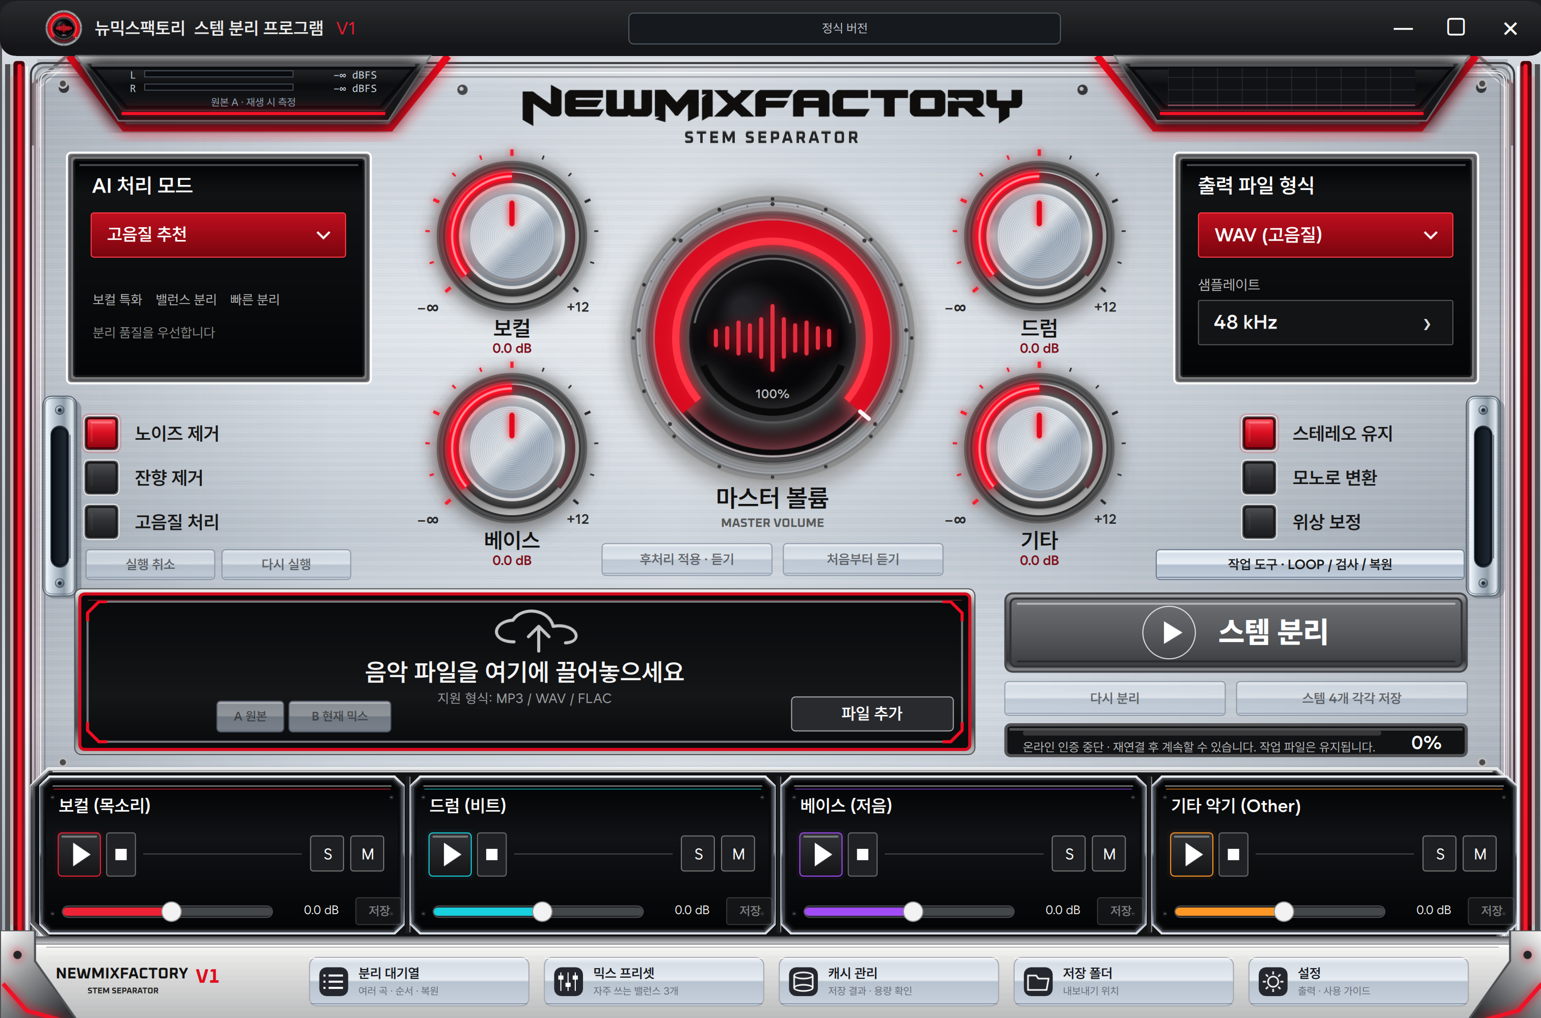Click the 설정 gear icon
1541x1018 pixels.
click(x=1273, y=982)
